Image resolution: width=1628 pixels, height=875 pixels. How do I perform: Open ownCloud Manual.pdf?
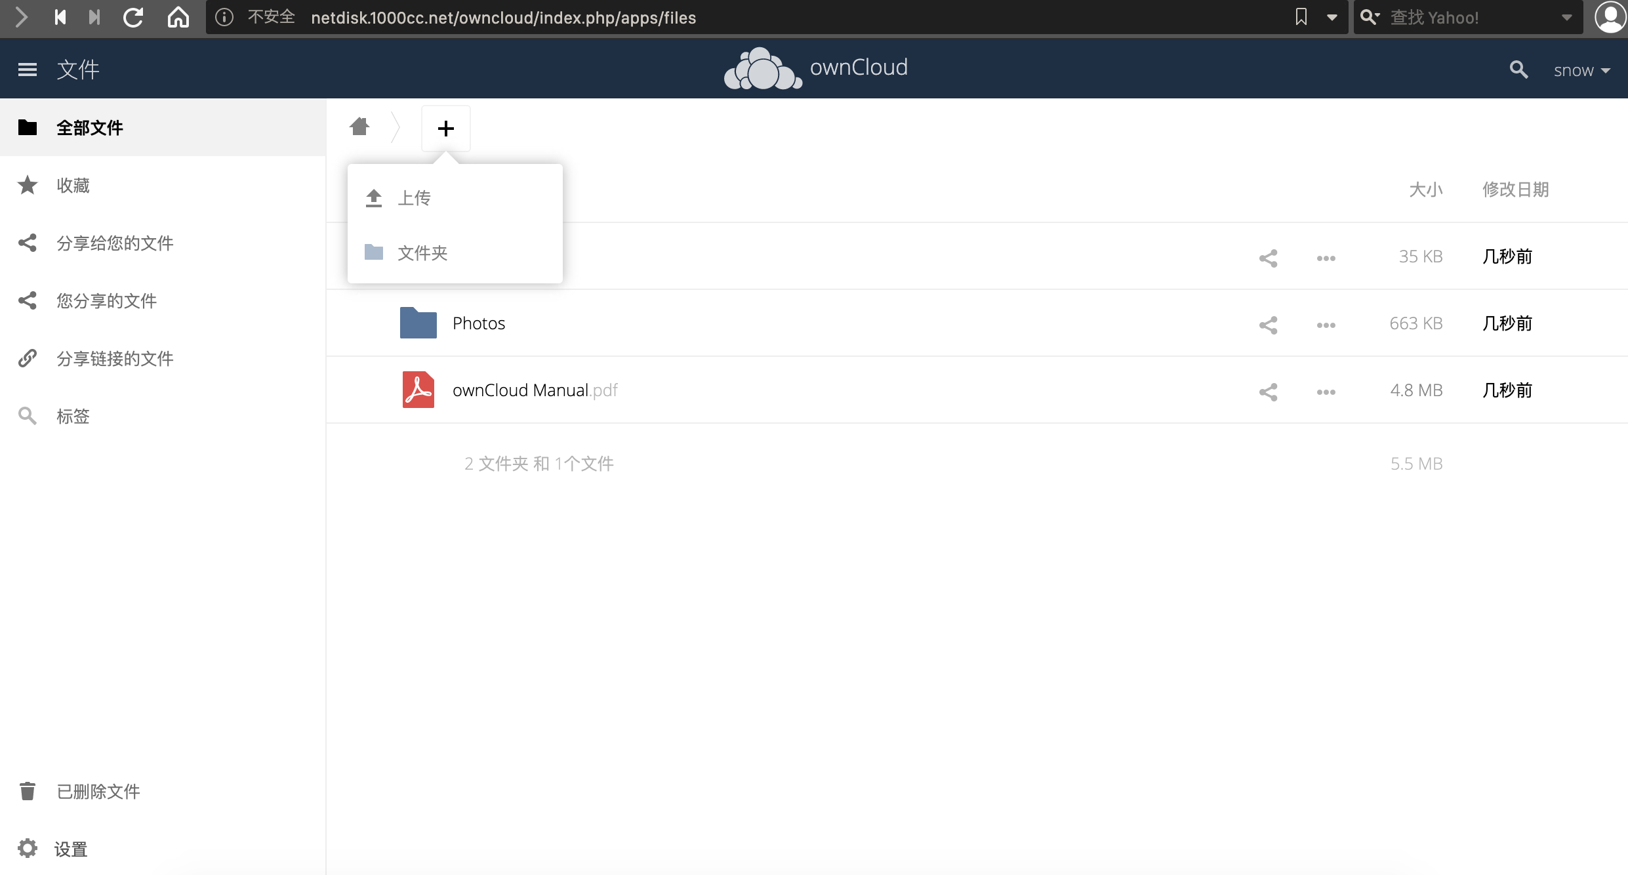coord(535,390)
